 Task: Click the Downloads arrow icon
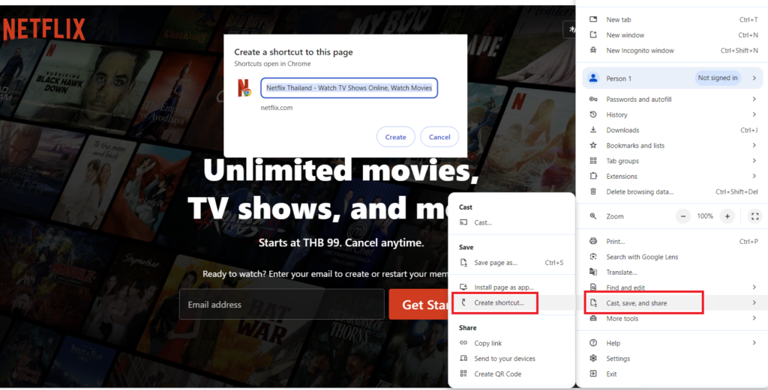[x=593, y=130]
